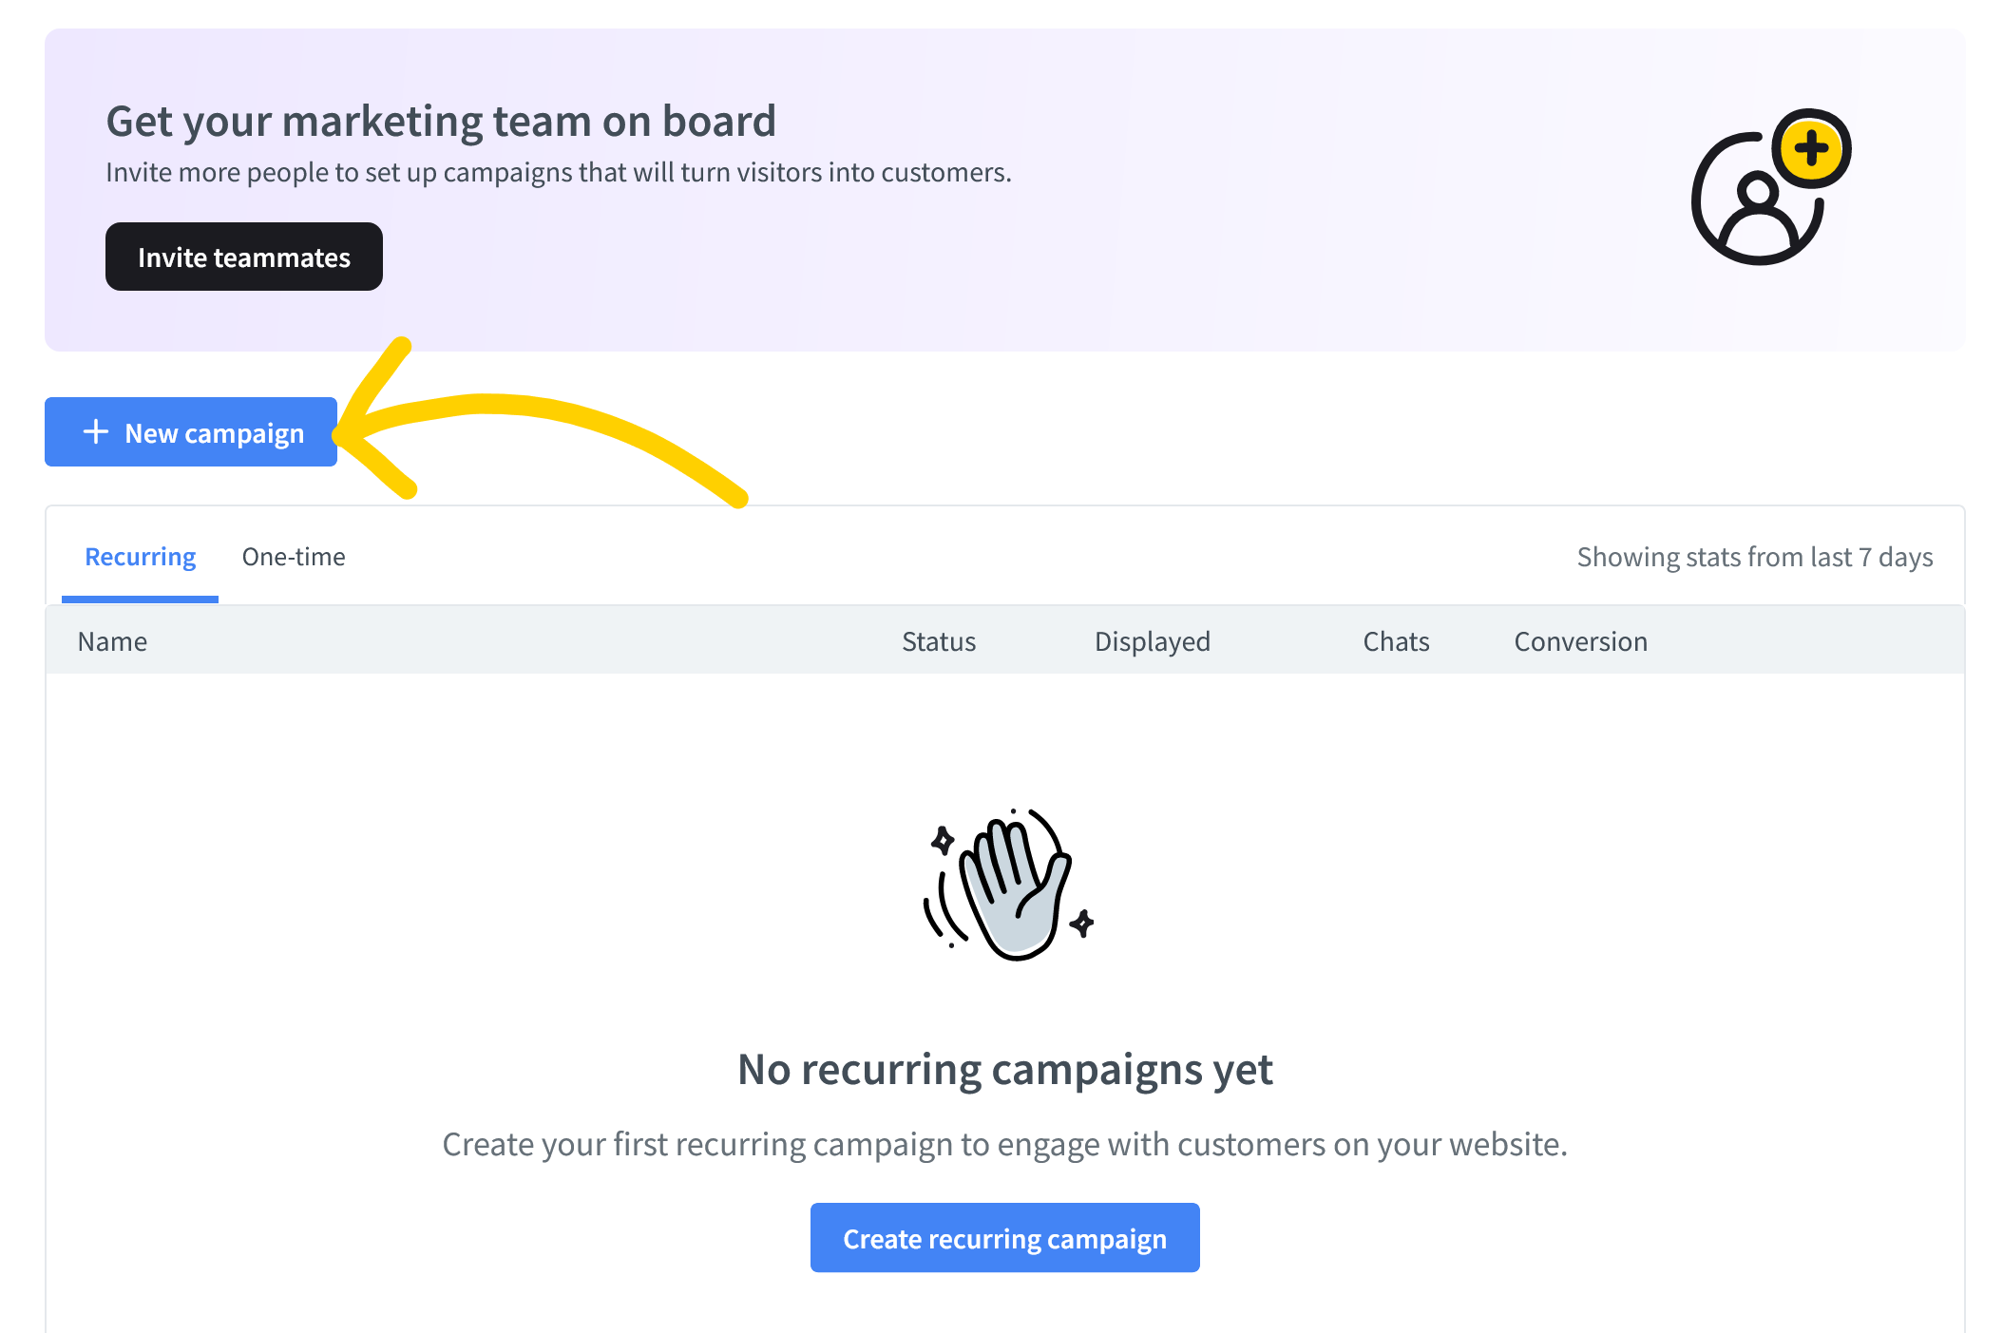2003x1333 pixels.
Task: Click the 'Create your first recurring campaign' text
Action: (x=1004, y=1144)
